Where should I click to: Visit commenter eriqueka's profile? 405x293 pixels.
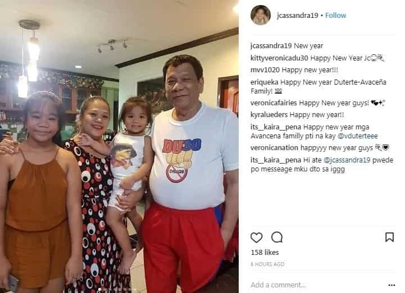coord(264,82)
